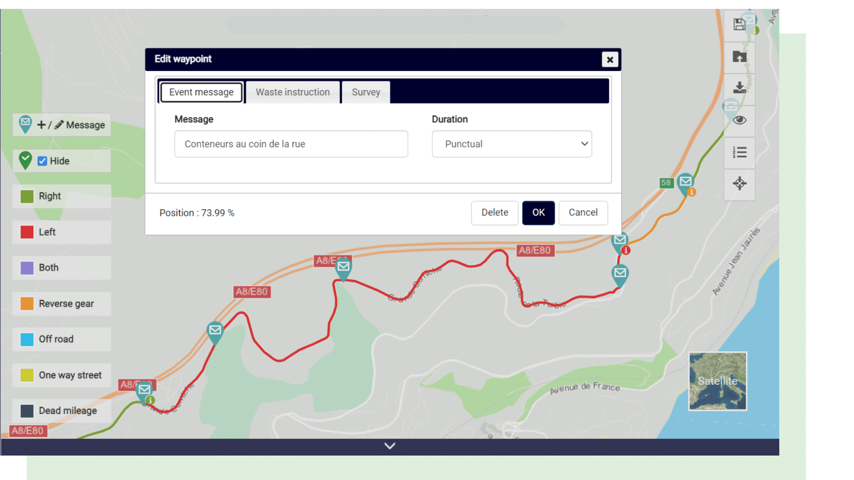Close the Edit waypoint dialog
The height and width of the screenshot is (480, 854).
pos(610,60)
